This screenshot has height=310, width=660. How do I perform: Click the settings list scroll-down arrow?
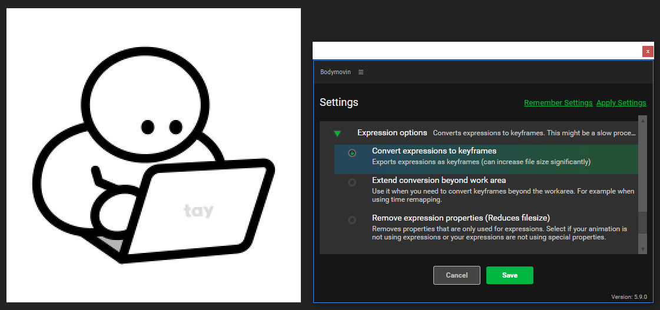643,249
